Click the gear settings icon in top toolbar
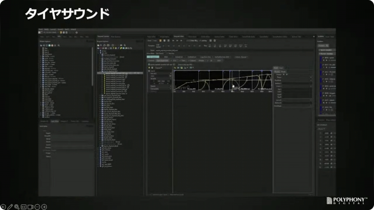 [77, 32]
